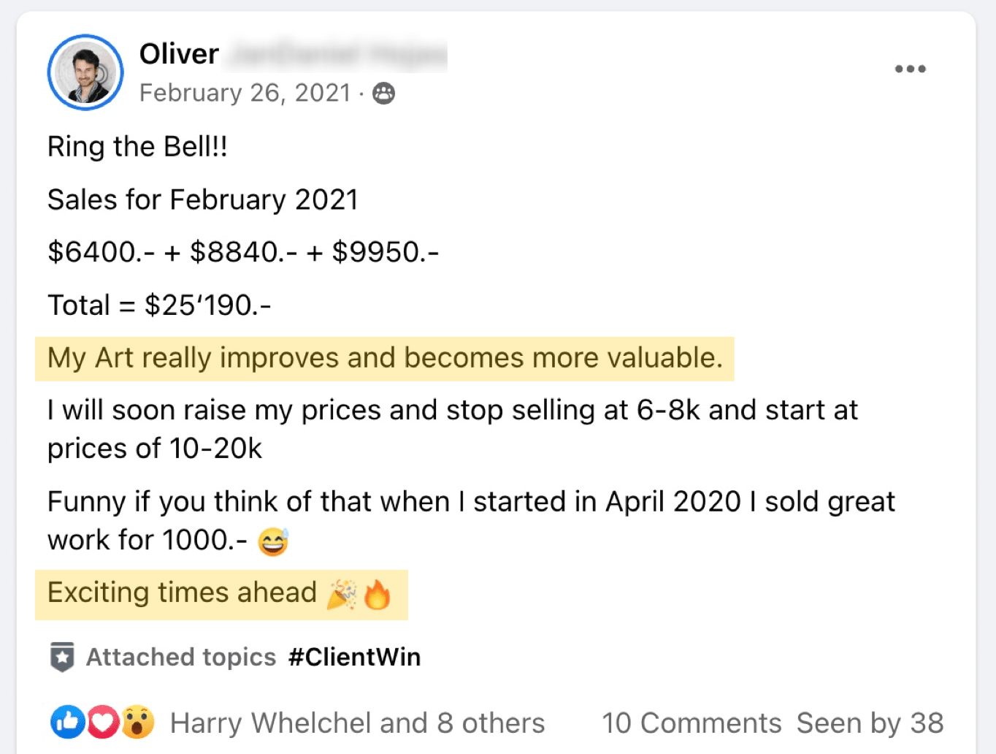Click the blue Like reaction icon
This screenshot has height=754, width=996.
[66, 723]
